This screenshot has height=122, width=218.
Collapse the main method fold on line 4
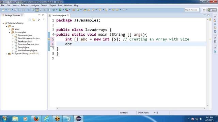55,34
